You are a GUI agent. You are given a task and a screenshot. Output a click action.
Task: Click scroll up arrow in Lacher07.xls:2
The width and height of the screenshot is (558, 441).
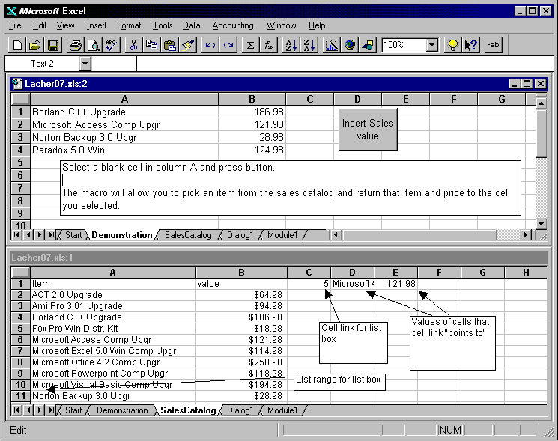541,103
